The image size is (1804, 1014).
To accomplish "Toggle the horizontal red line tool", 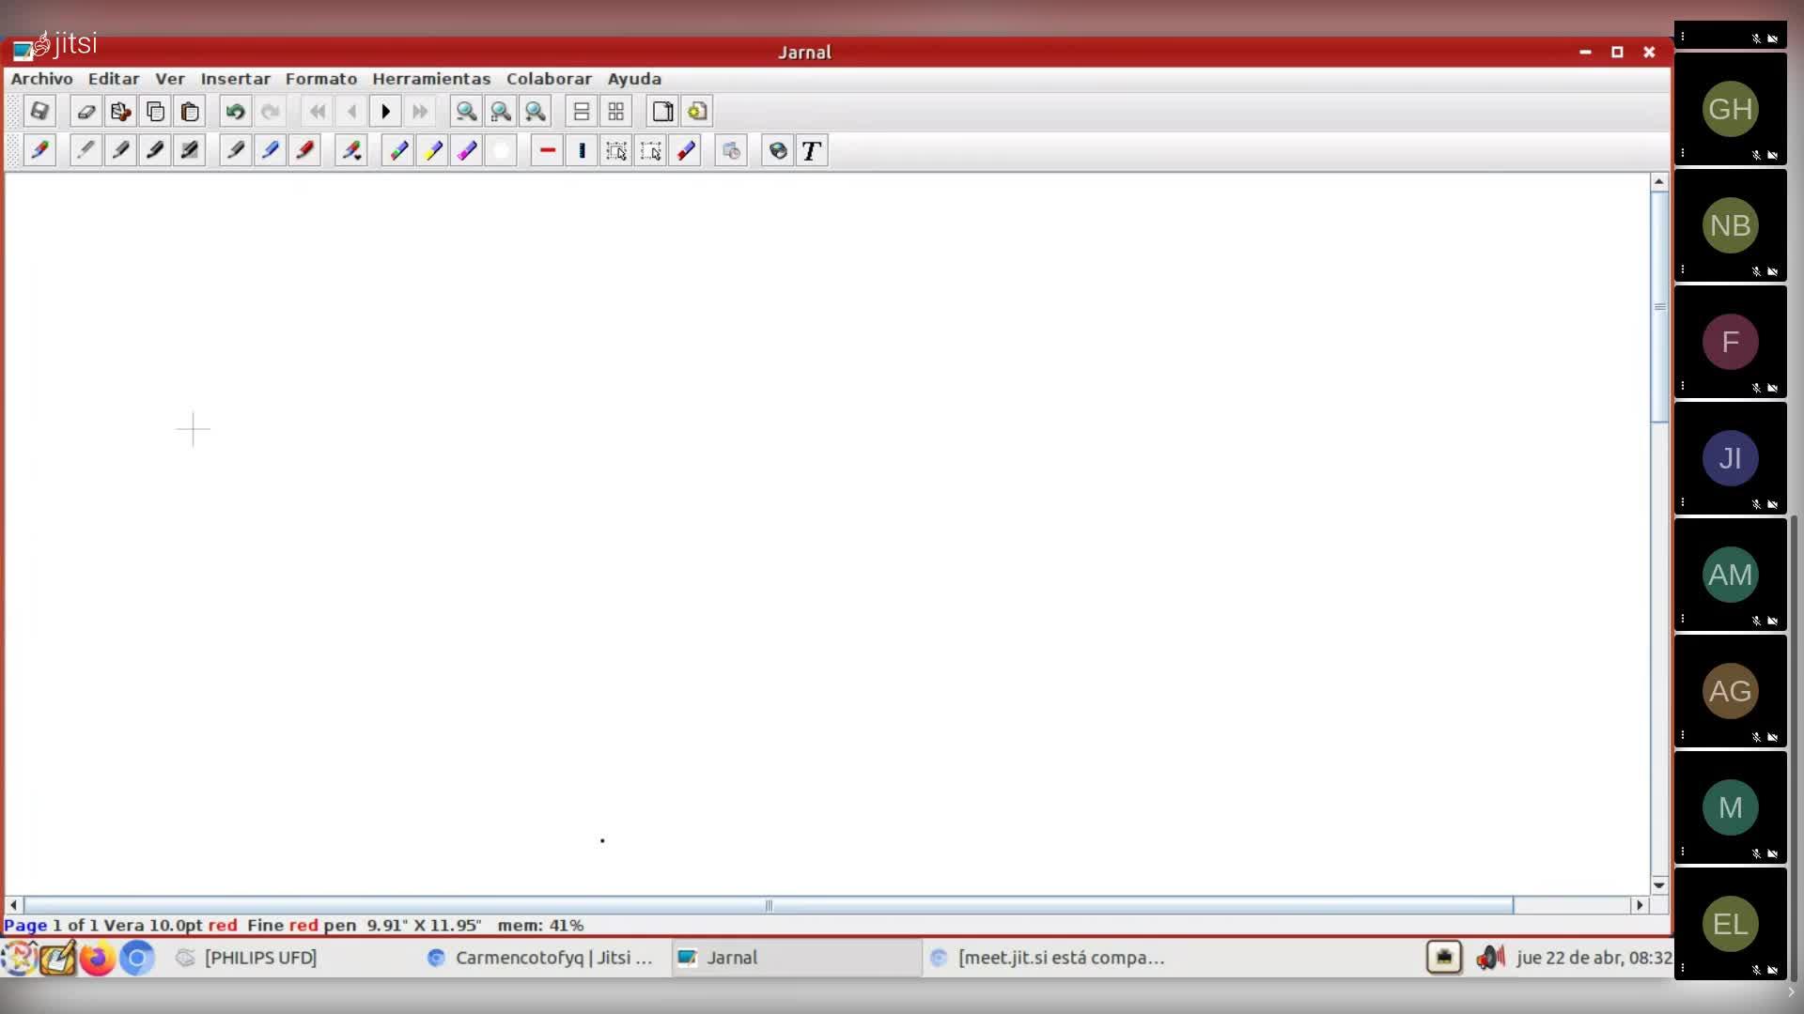I will (547, 151).
